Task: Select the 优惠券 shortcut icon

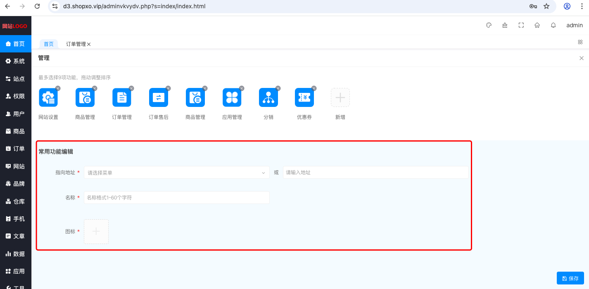Action: click(304, 97)
